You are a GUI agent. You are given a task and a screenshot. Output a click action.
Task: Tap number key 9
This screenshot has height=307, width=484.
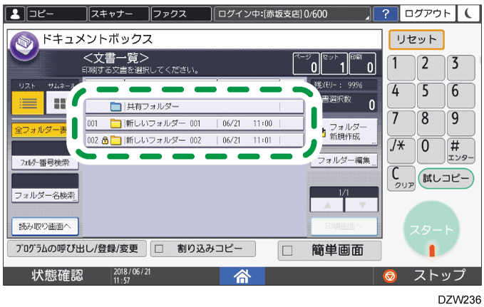coord(461,123)
